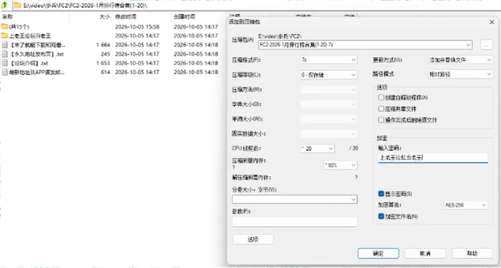Viewport: 501px width, 268px height.
Task: Sort by the 创建时间 column header
Action: click(184, 17)
